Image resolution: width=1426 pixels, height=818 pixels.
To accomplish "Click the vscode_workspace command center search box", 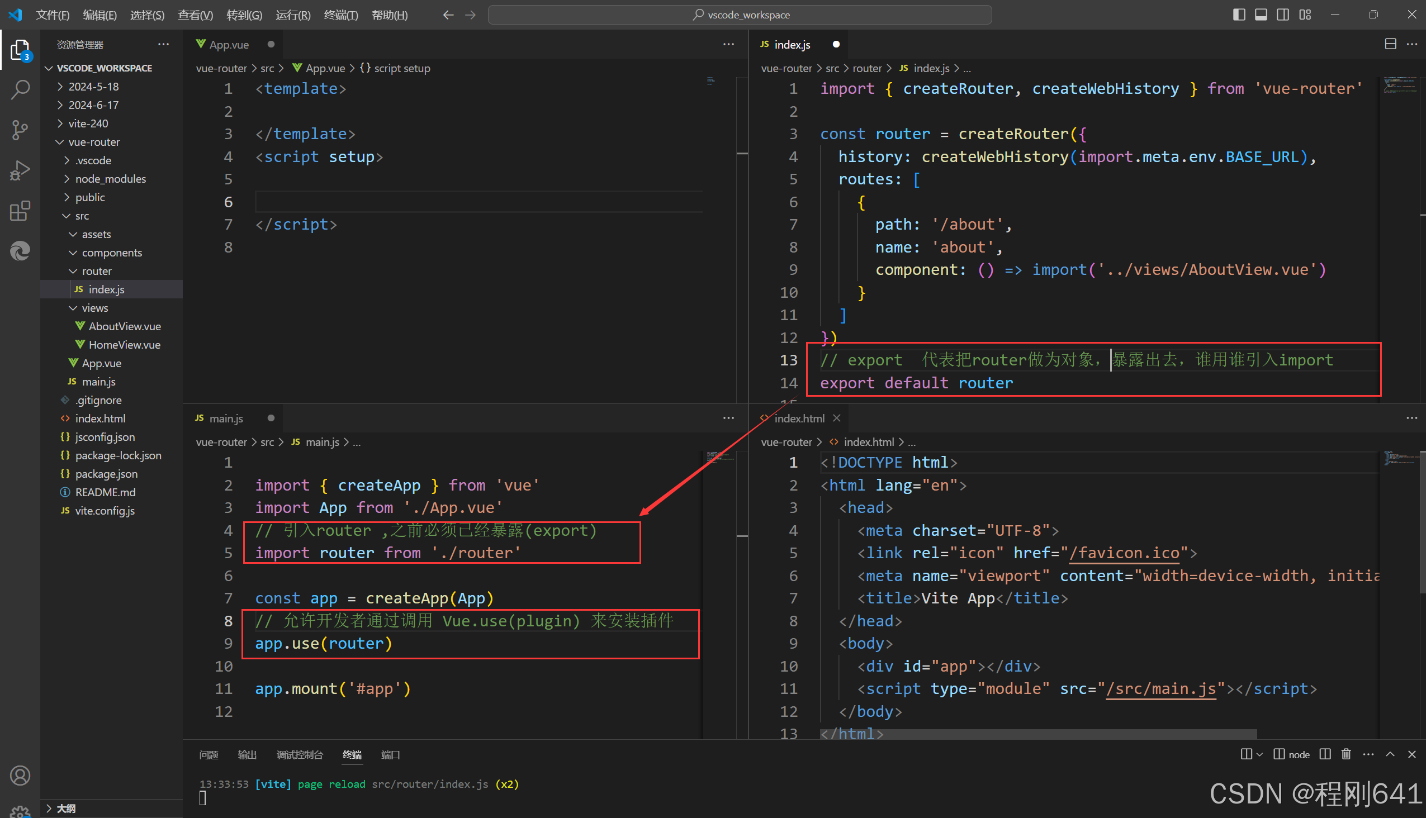I will [x=740, y=15].
